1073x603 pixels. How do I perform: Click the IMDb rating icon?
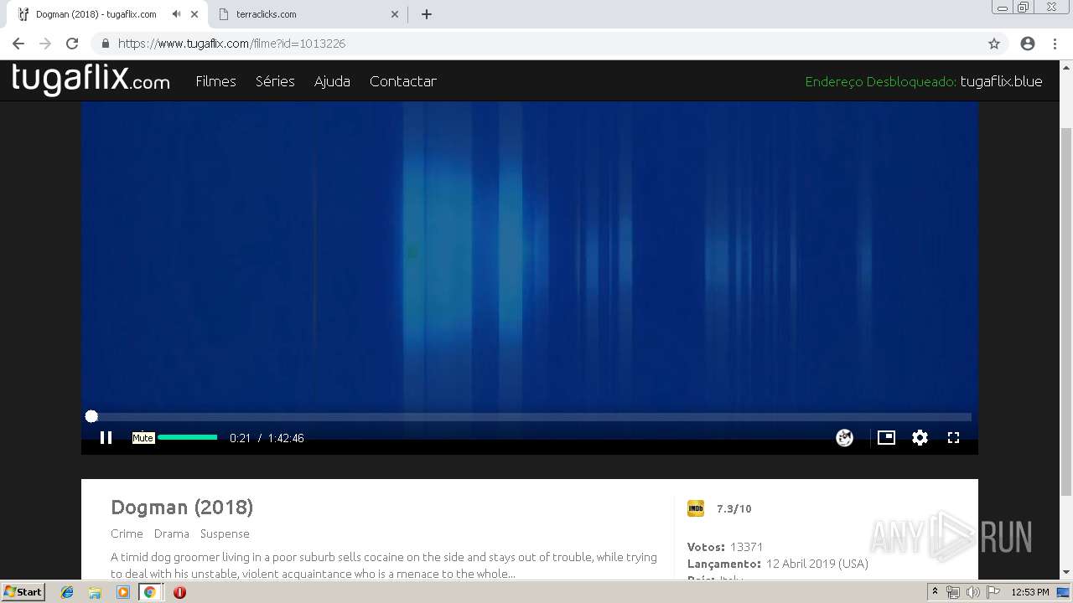pyautogui.click(x=696, y=508)
